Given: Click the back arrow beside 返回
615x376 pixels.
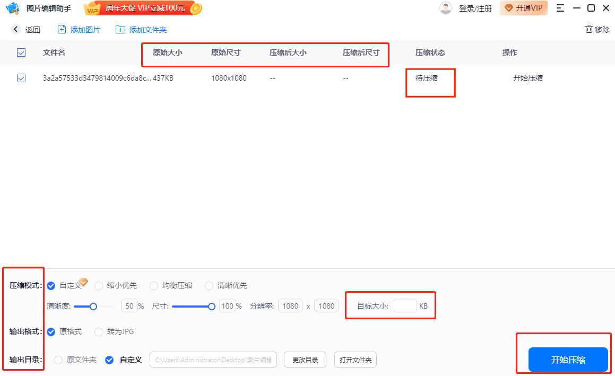Looking at the screenshot, I should 15,30.
